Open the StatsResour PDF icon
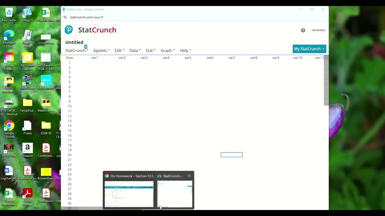 (46, 196)
